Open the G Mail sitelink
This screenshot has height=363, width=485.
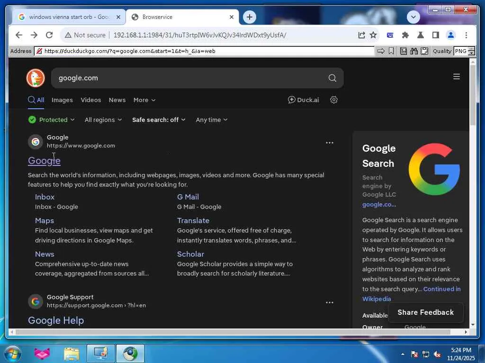[188, 197]
